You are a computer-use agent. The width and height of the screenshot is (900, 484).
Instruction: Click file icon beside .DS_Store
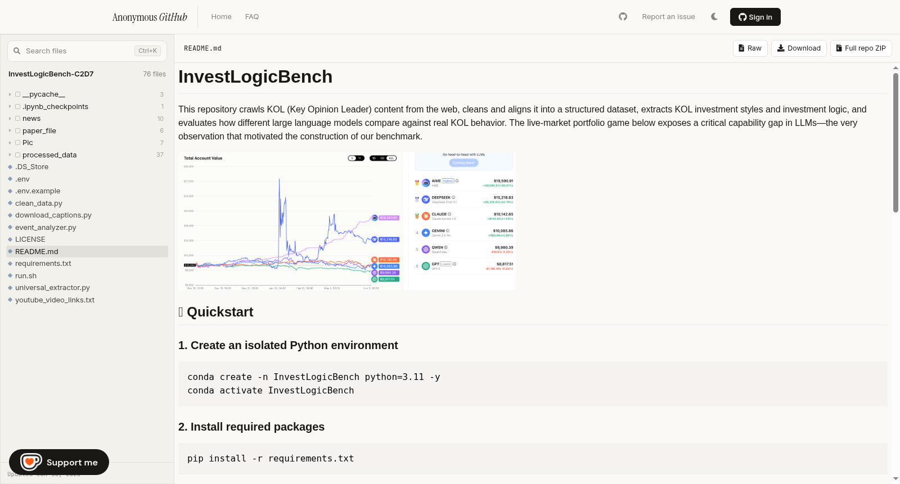[10, 167]
